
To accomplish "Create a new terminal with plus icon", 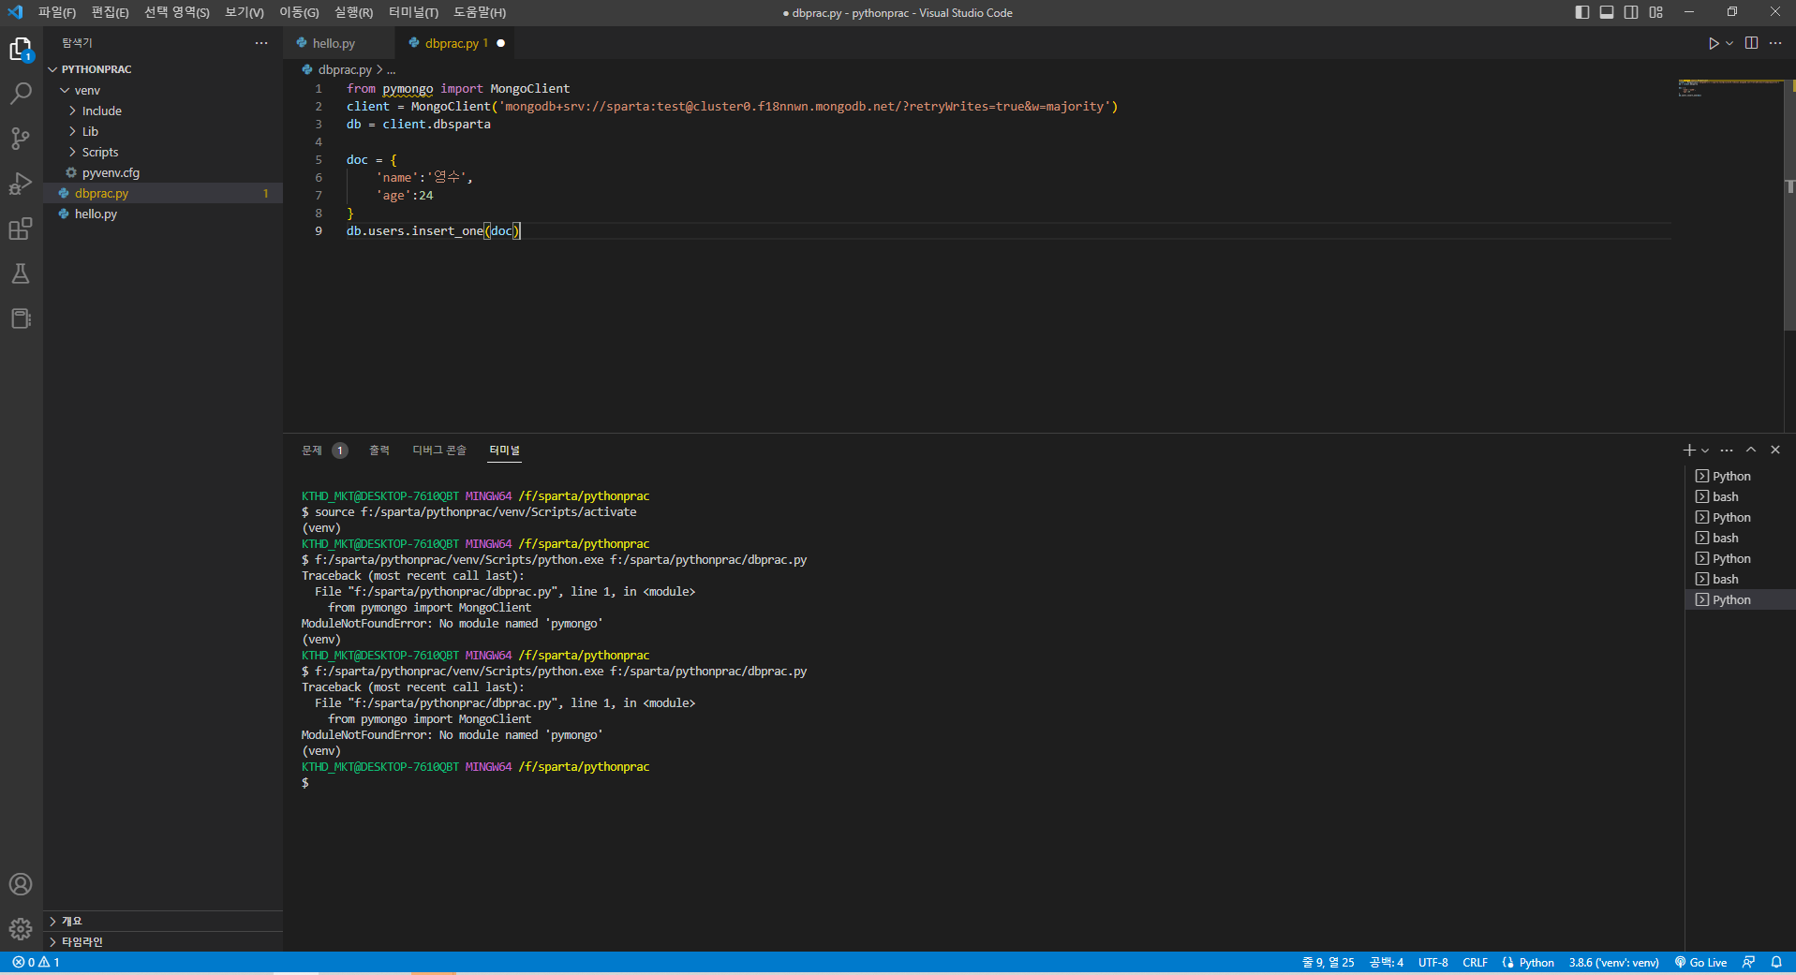I will (x=1689, y=451).
